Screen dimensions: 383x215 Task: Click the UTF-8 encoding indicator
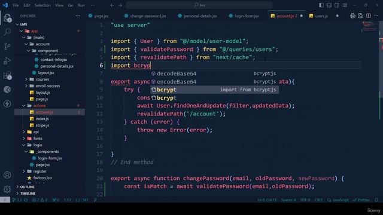[x=305, y=200]
